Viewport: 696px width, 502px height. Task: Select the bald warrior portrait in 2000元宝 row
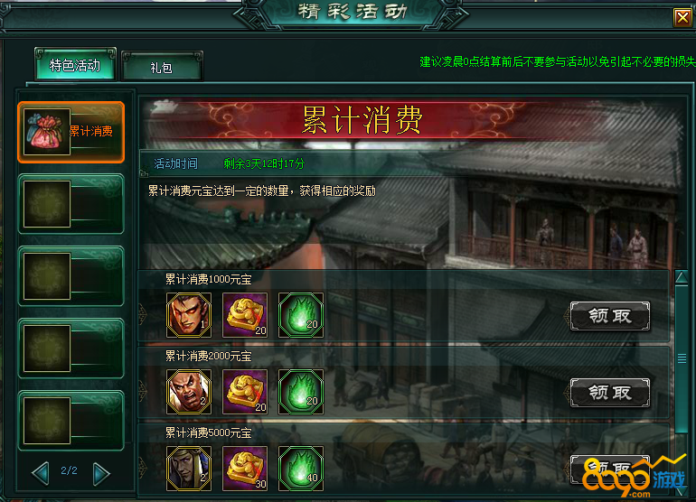189,392
